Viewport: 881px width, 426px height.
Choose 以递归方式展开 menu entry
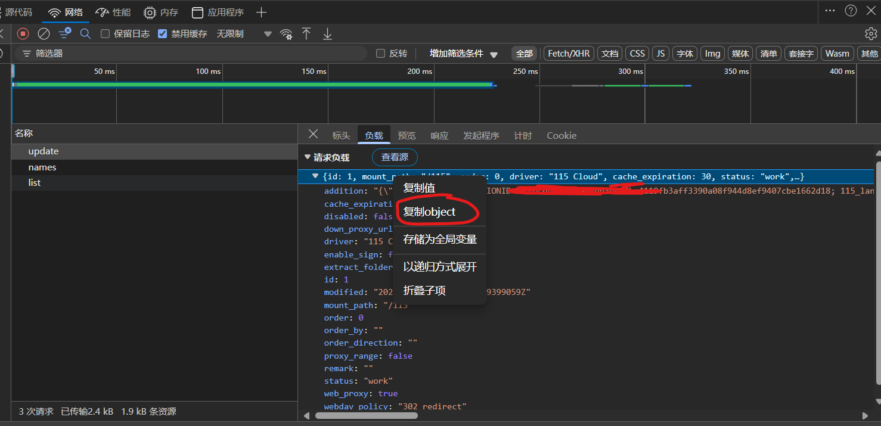(440, 267)
